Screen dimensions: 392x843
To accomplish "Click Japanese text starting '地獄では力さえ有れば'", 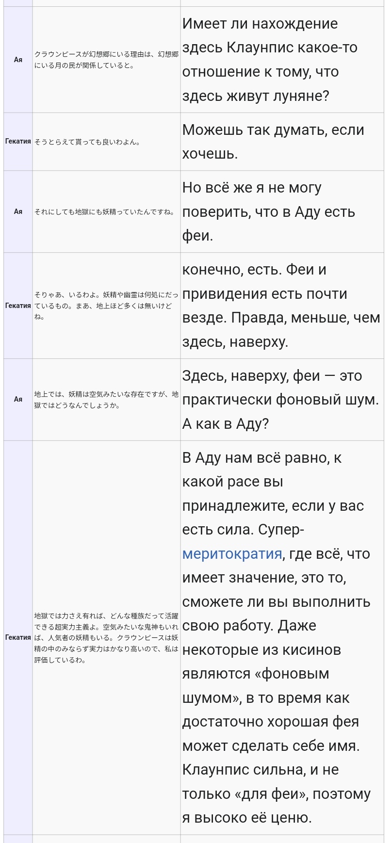I will coord(106,638).
